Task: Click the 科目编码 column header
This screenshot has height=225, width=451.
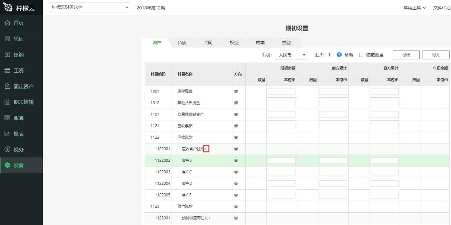Action: pyautogui.click(x=158, y=74)
